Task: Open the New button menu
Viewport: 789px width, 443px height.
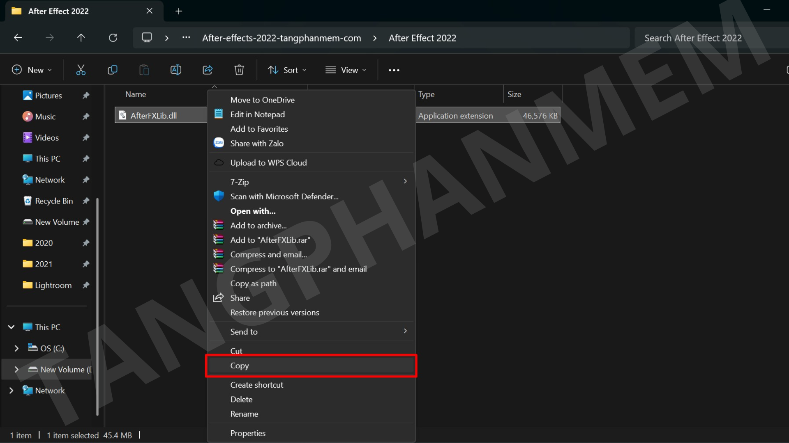Action: tap(32, 70)
